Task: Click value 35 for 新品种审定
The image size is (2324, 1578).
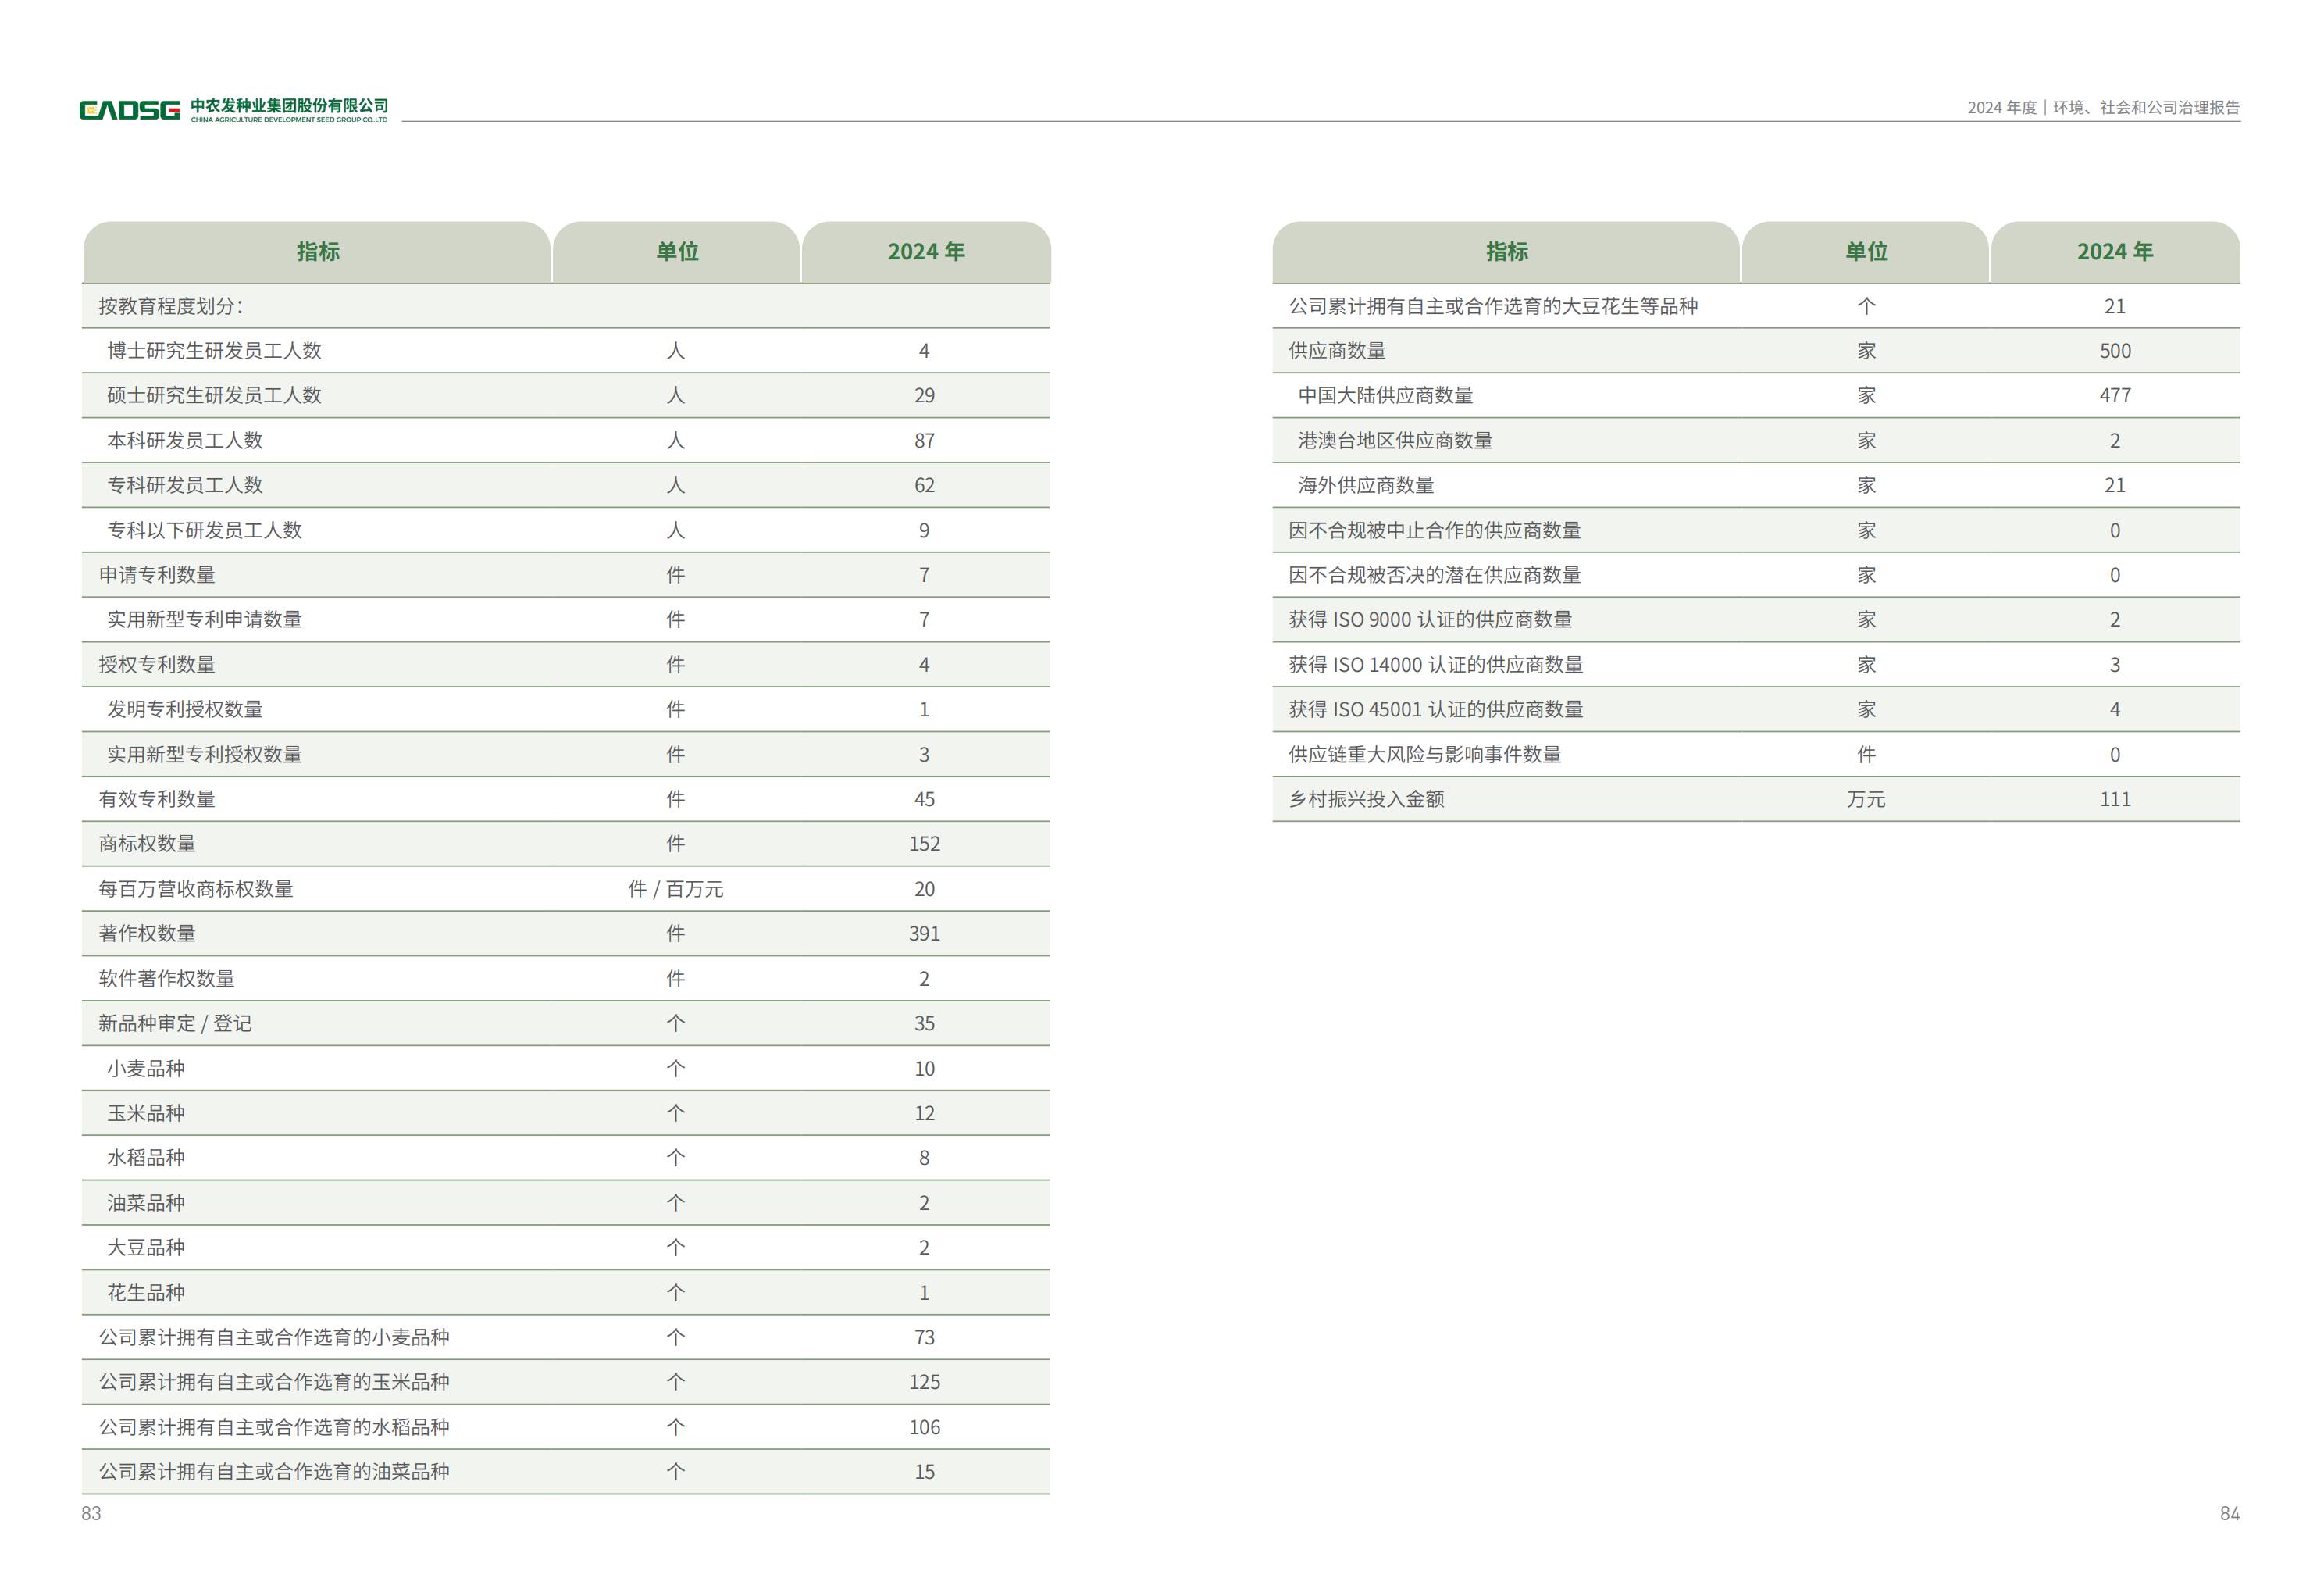Action: (924, 1023)
